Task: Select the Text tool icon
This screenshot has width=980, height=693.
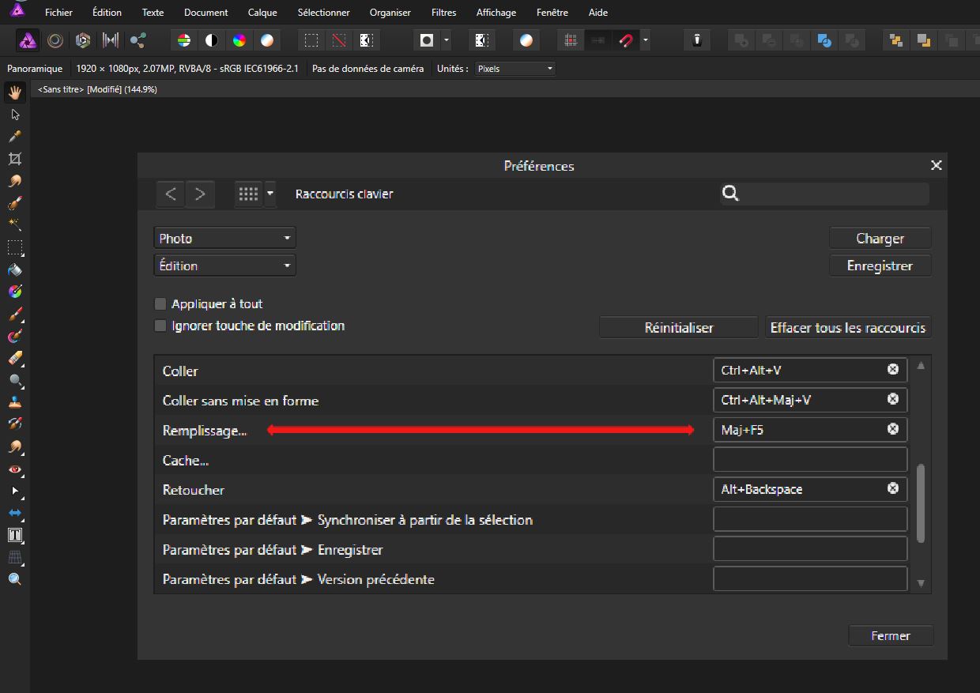Action: click(15, 535)
